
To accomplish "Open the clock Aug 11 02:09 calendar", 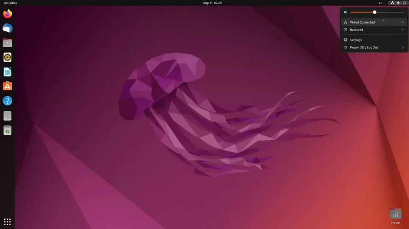I will (212, 3).
